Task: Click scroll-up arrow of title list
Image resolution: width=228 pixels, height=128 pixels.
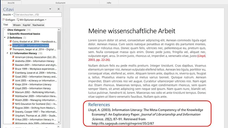Action: click(x=59, y=30)
